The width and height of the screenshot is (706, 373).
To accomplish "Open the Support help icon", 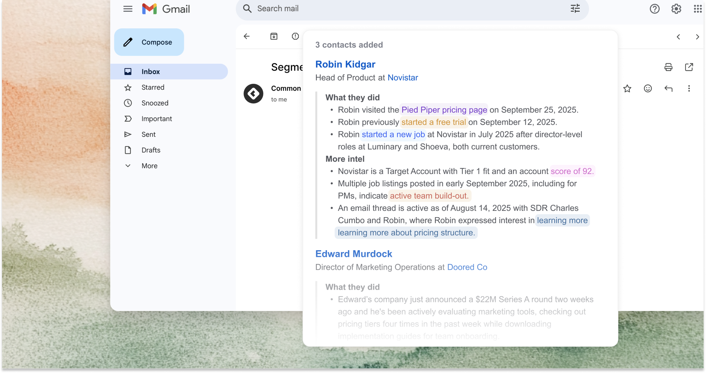I will [x=654, y=9].
